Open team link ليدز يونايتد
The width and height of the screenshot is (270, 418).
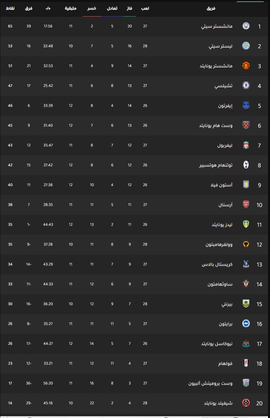[x=222, y=225]
